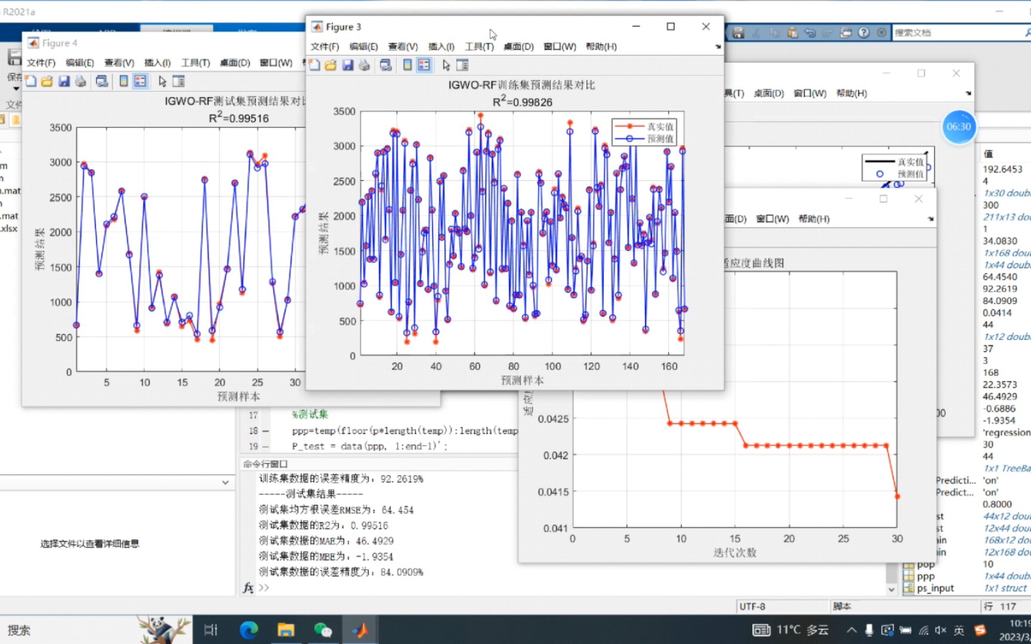Click Figure 3 toolbar dock arrow at right
Viewport: 1031px width, 644px height.
[x=718, y=47]
